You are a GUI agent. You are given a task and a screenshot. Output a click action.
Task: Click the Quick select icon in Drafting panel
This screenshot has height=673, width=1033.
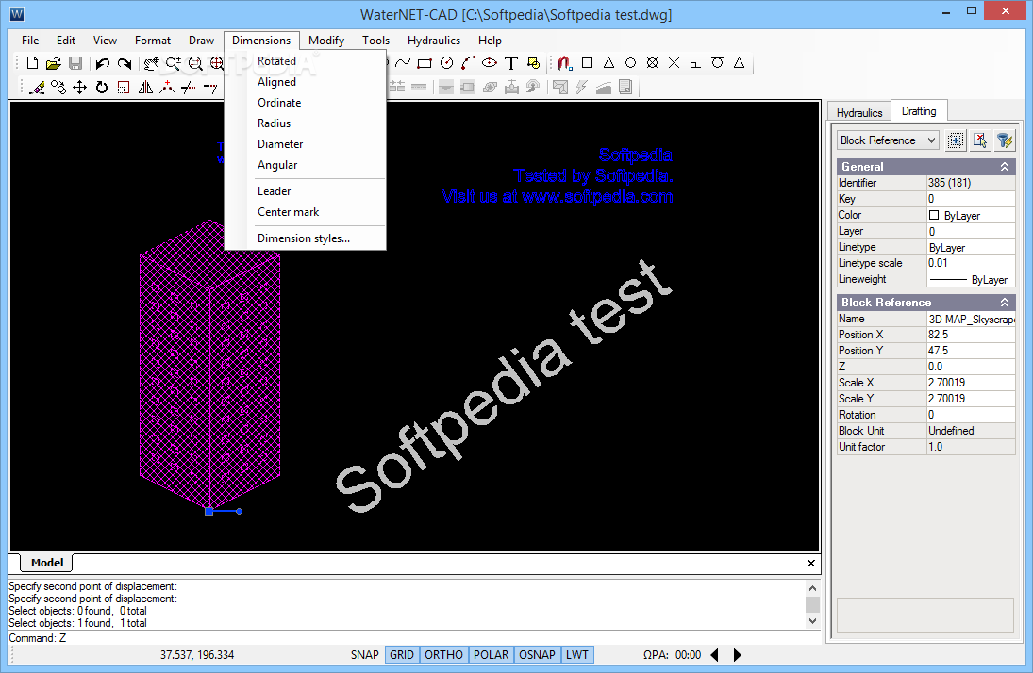(956, 140)
